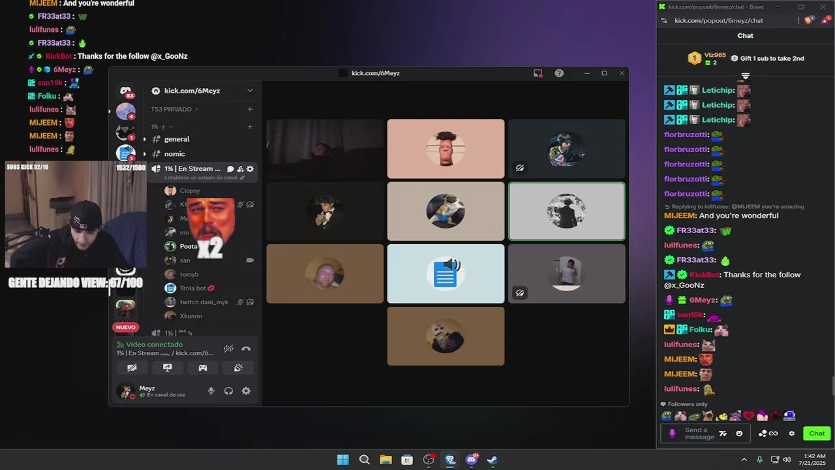Open Discord user settings gear
The image size is (835, 470).
pos(246,391)
